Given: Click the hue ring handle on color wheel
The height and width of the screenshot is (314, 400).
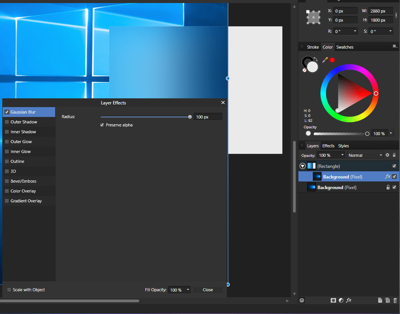Looking at the screenshot, I should click(376, 93).
